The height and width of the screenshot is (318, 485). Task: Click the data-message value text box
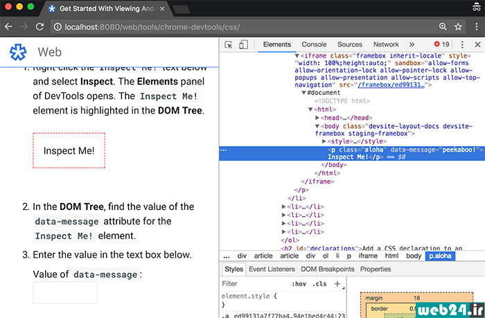coord(65,292)
